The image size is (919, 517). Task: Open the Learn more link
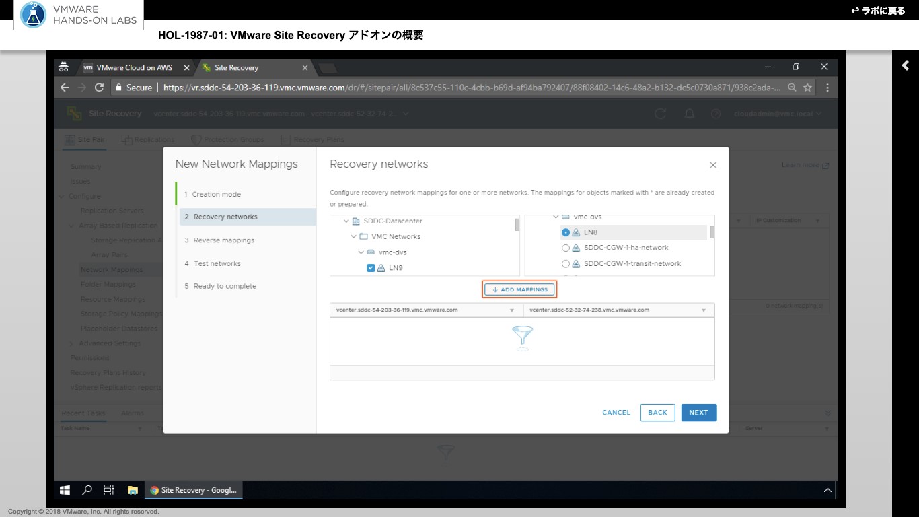[x=805, y=165]
